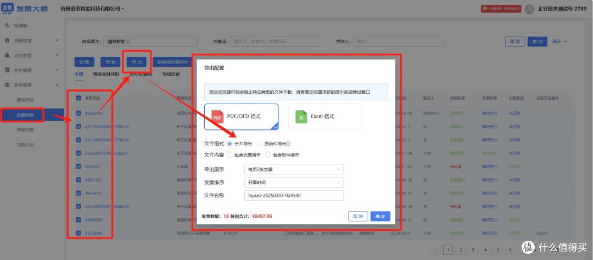
Task: Open the 发票排序 dropdown (开票时间)
Action: (x=294, y=183)
